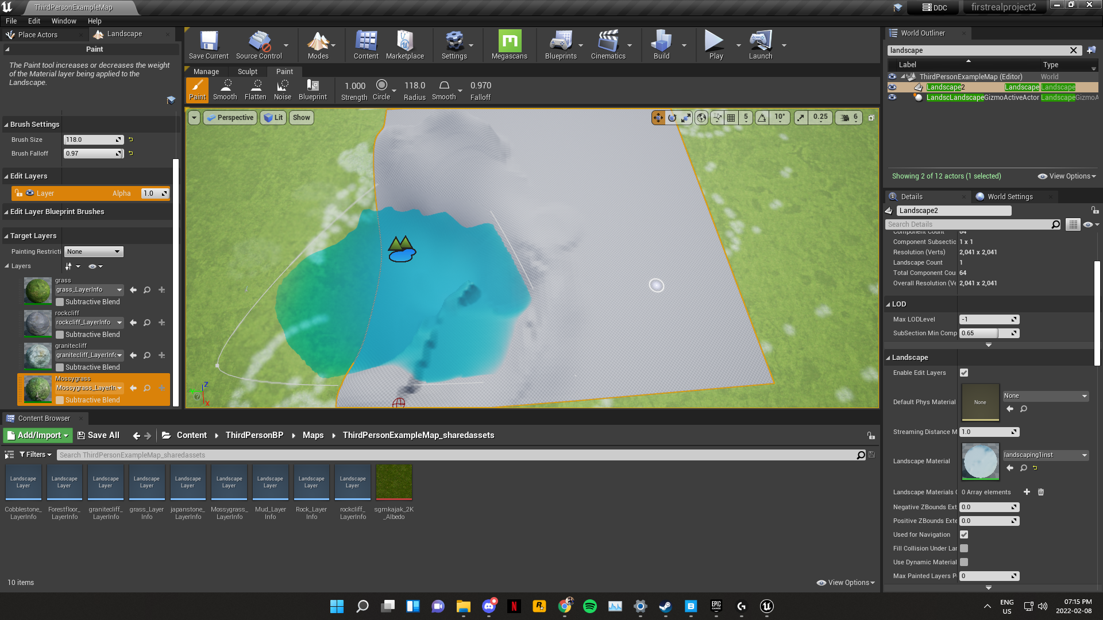This screenshot has height=620, width=1103.
Task: Select the landscape Flatten tool
Action: 255,90
